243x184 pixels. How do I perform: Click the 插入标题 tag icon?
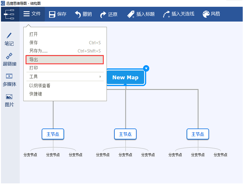click(131, 14)
